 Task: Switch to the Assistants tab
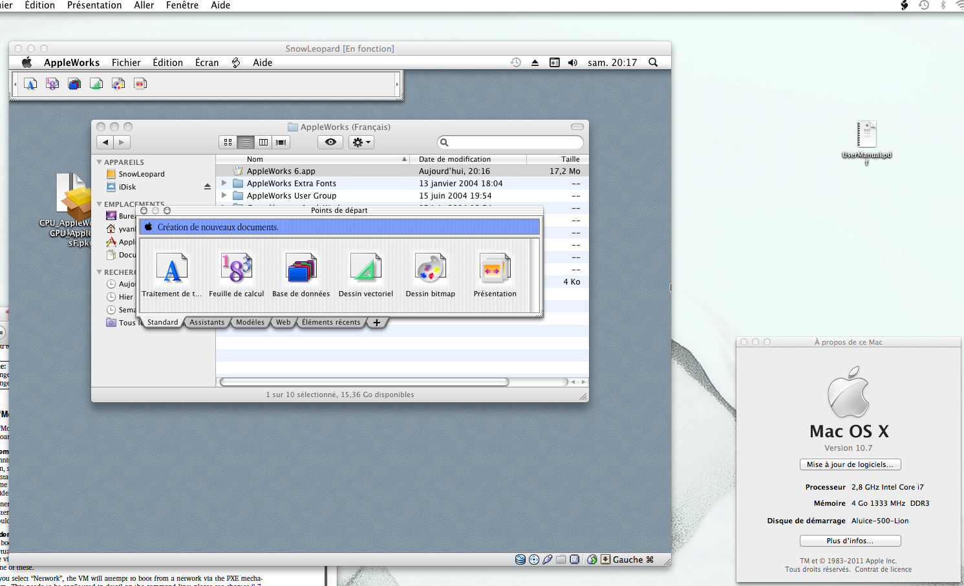pos(207,322)
